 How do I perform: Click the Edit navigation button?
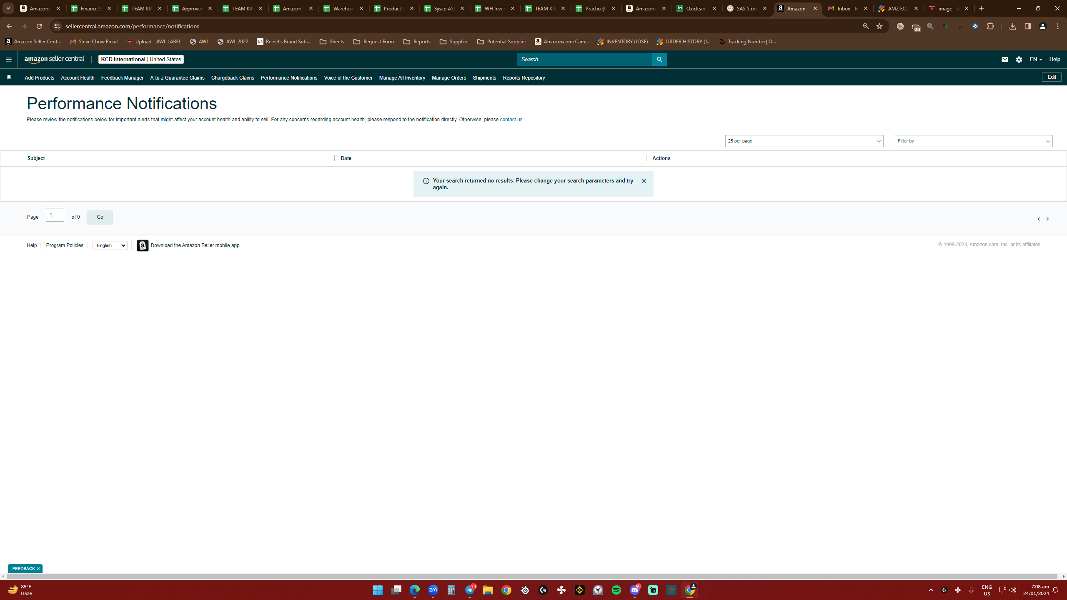click(1052, 77)
